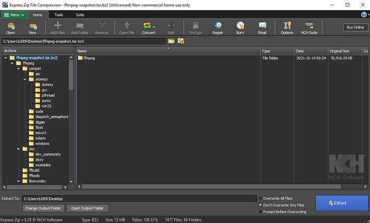Switch to the Home tab
370x223 pixels.
38,15
